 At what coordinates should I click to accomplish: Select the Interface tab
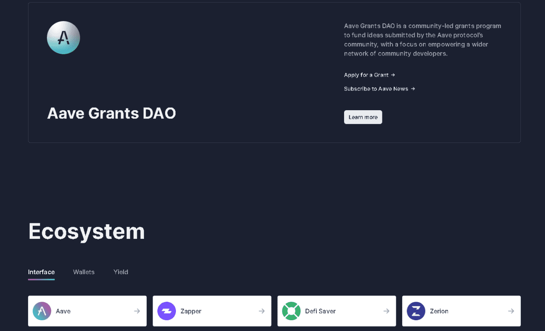point(41,272)
